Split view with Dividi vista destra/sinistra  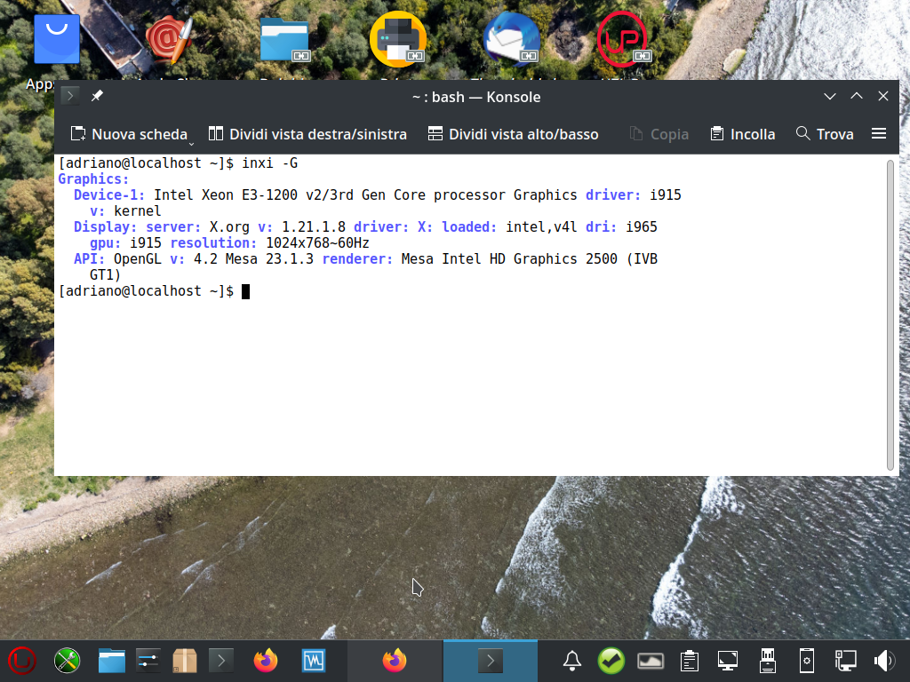pos(307,134)
